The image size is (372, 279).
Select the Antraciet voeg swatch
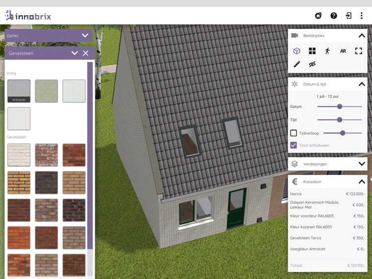pos(19,91)
